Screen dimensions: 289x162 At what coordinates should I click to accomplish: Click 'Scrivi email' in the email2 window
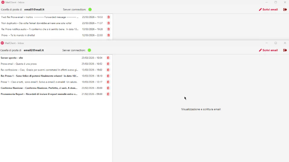[x=268, y=50]
